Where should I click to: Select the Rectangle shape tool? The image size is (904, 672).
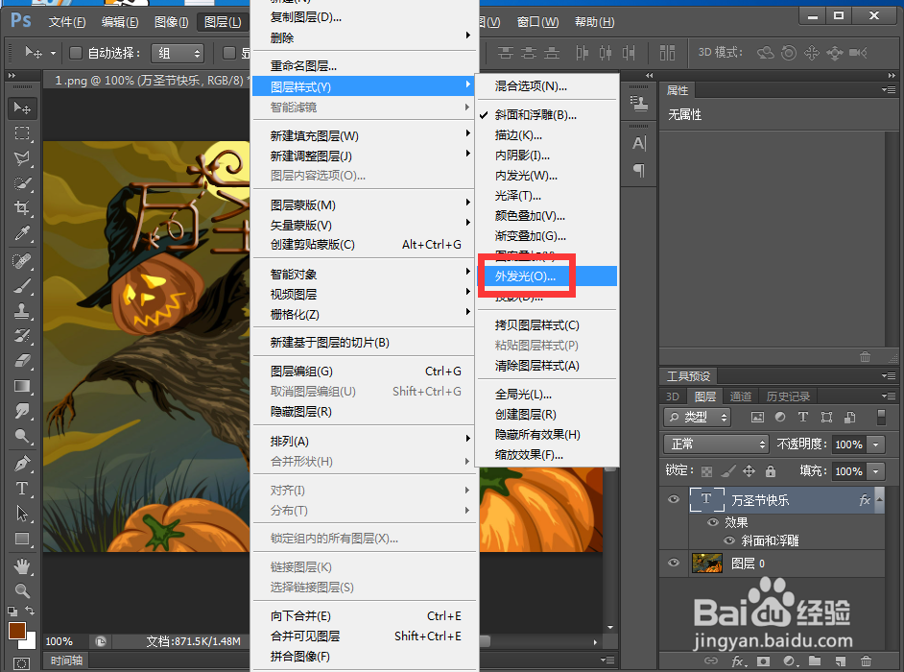(x=22, y=539)
